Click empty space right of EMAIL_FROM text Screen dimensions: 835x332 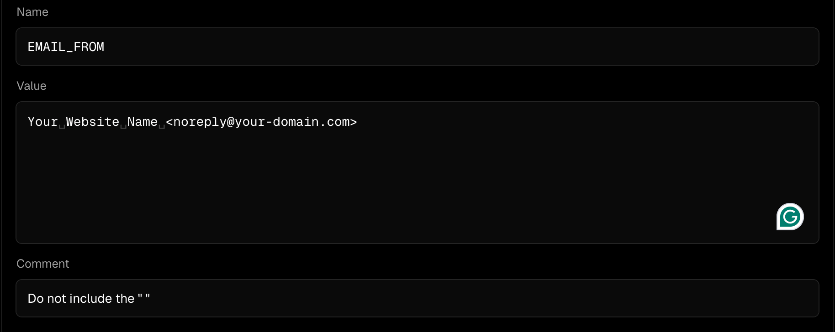tap(457, 47)
